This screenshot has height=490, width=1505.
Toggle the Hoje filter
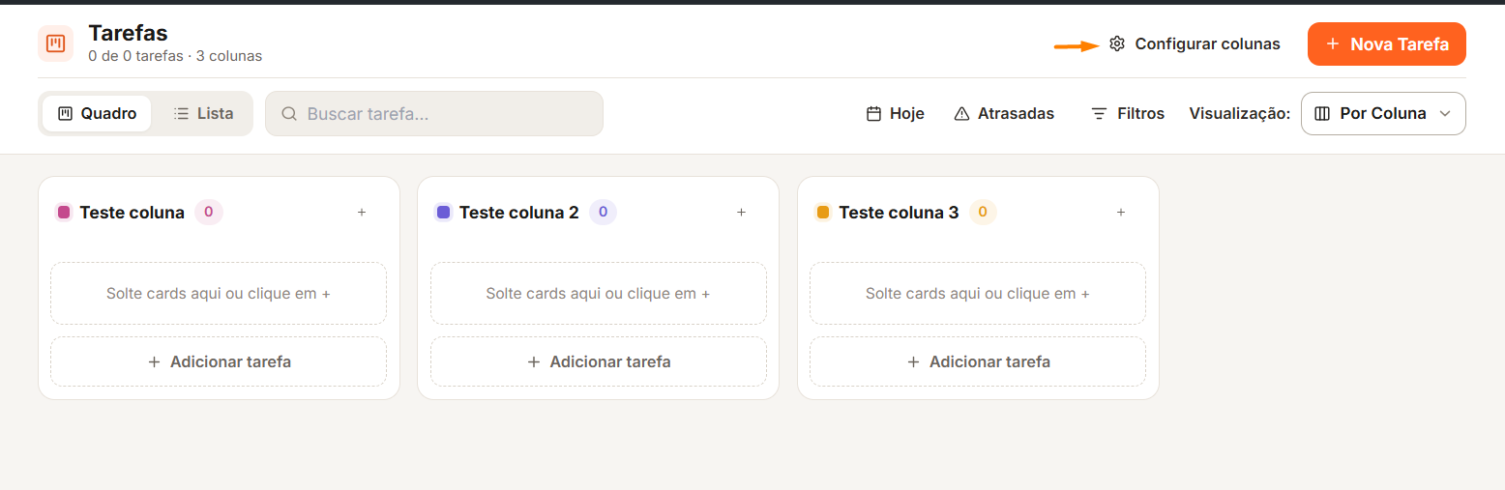point(895,114)
